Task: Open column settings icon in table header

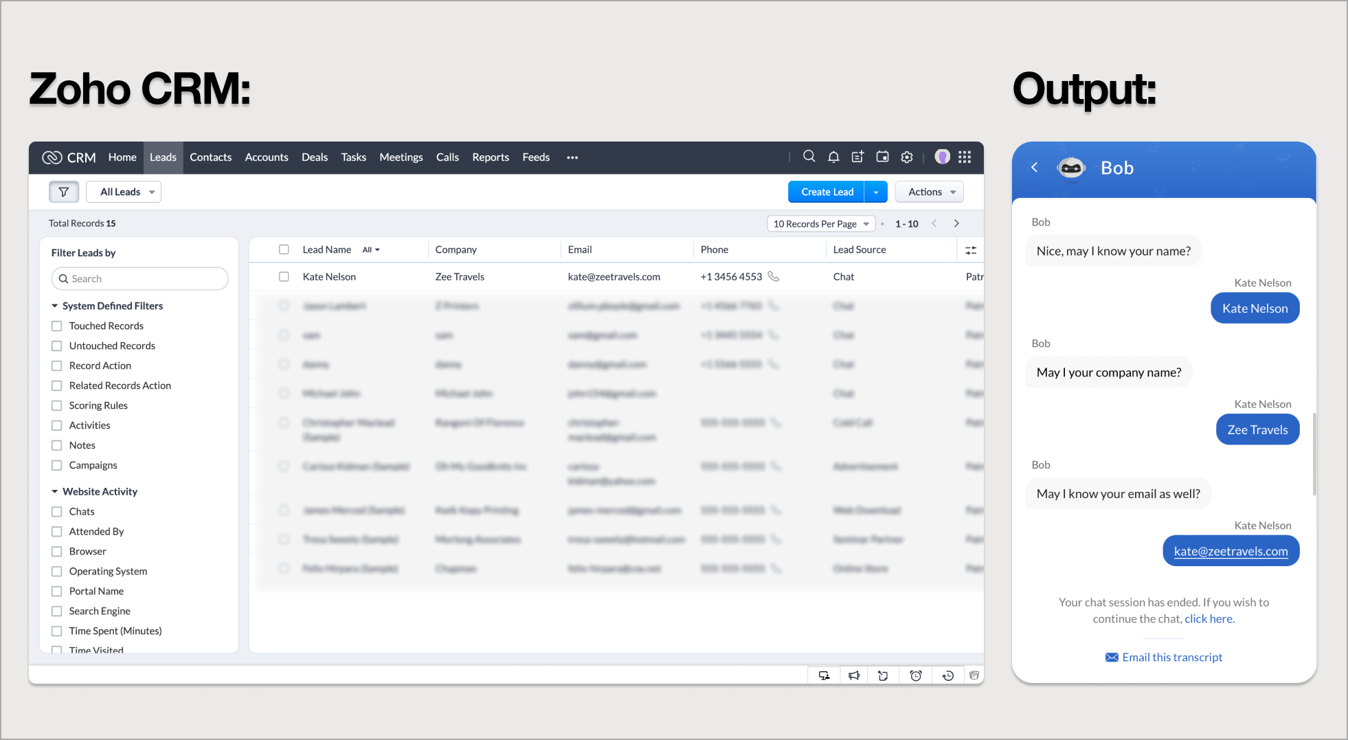Action: coord(971,250)
